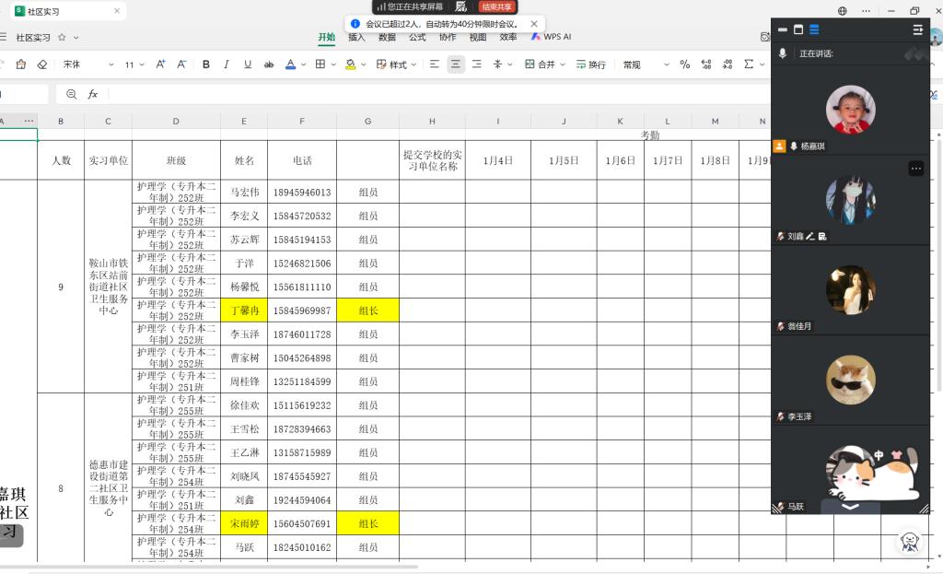Toggle underline text formatting
Screen dimensions: 943x574
248,64
